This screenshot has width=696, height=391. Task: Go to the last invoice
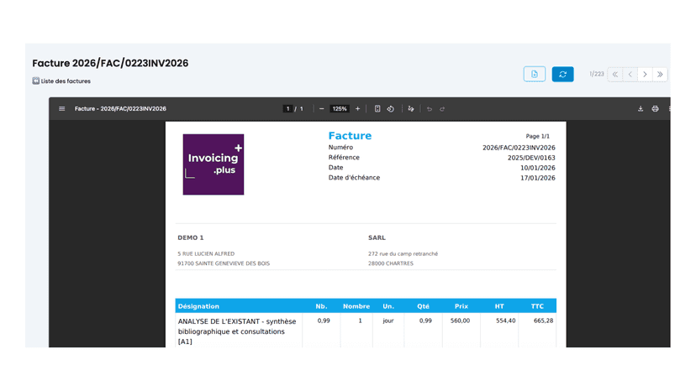coord(660,74)
